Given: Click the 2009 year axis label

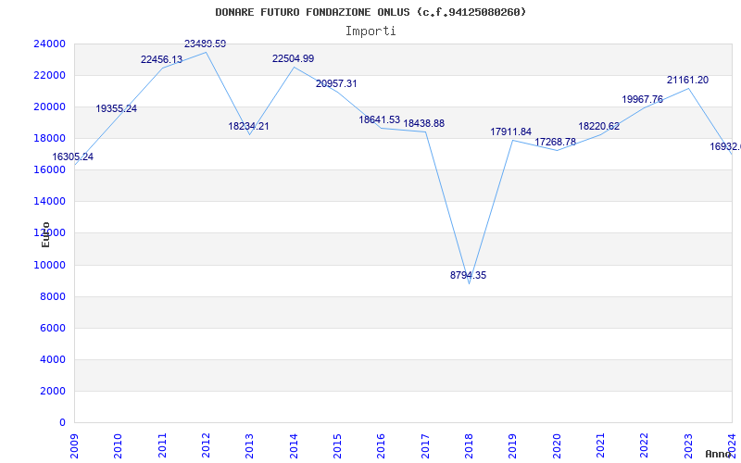Looking at the screenshot, I should point(75,445).
